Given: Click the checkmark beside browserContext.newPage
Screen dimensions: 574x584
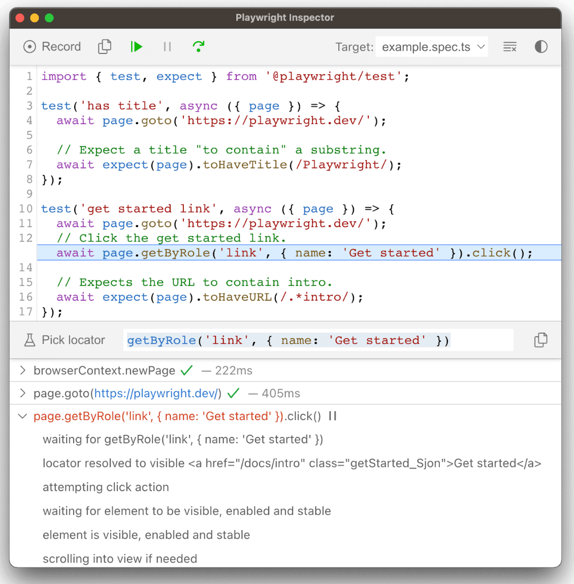Looking at the screenshot, I should (x=186, y=370).
